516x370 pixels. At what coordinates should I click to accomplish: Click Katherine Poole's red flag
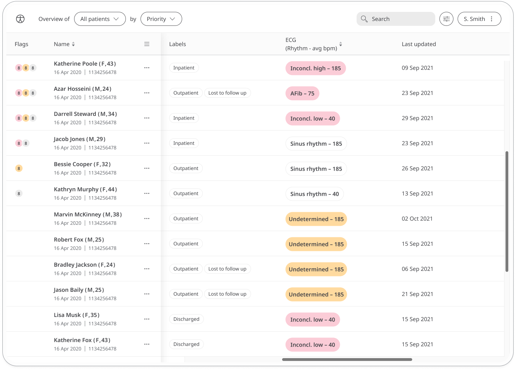(x=19, y=68)
